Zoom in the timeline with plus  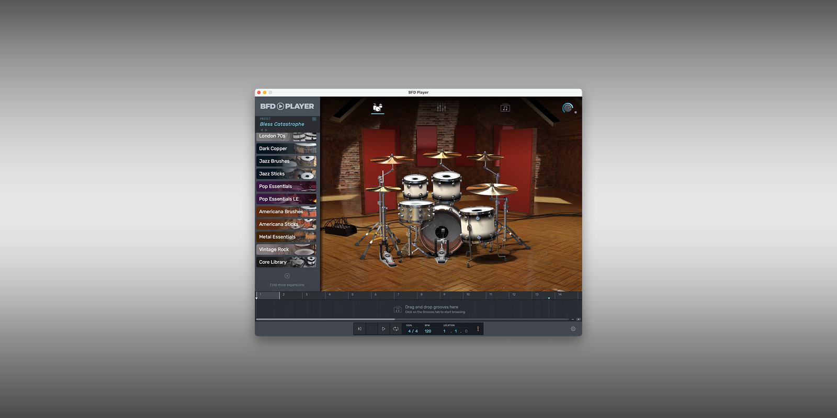(x=578, y=319)
